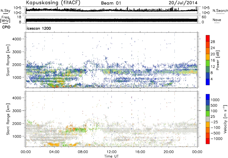Click the '28' power color bar tick
This screenshot has width=228, height=158.
click(213, 42)
